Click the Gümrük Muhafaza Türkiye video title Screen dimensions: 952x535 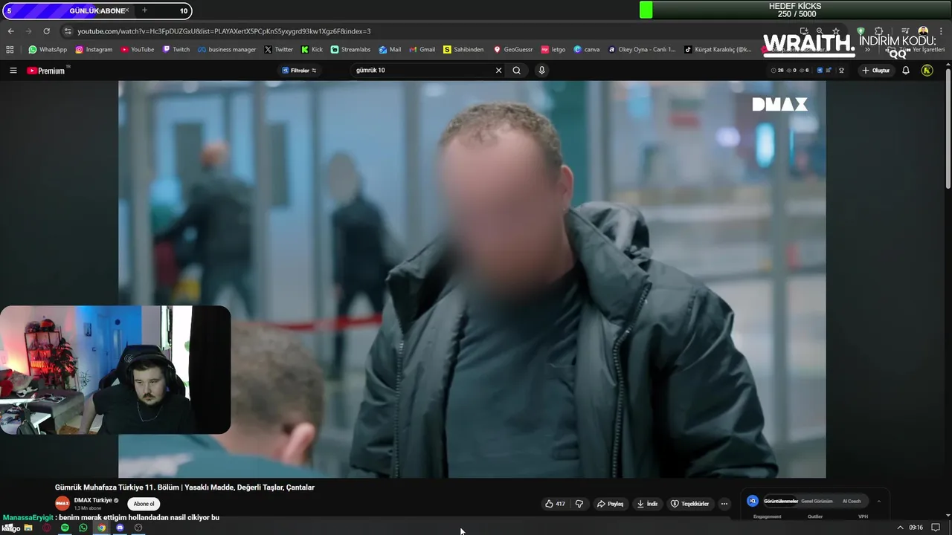[184, 487]
